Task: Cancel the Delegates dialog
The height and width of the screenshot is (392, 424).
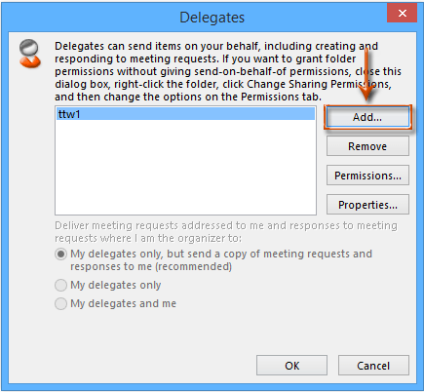Action: click(x=373, y=366)
